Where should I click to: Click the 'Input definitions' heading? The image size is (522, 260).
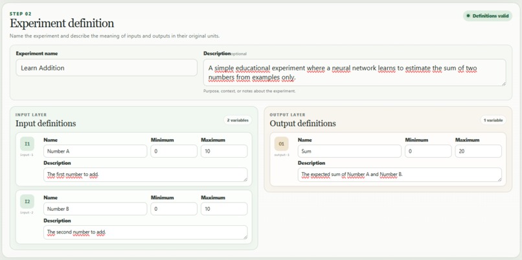45,124
